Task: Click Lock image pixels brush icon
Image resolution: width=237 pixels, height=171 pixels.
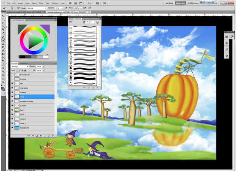Action: click(19, 70)
